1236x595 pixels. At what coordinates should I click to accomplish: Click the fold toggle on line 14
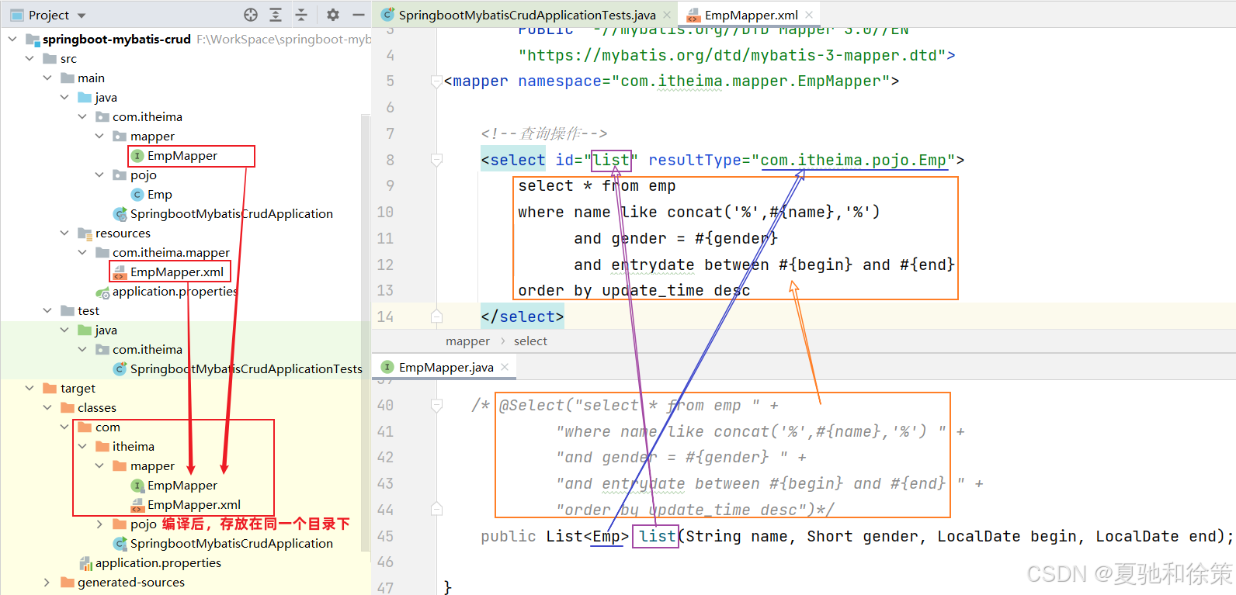click(x=437, y=317)
